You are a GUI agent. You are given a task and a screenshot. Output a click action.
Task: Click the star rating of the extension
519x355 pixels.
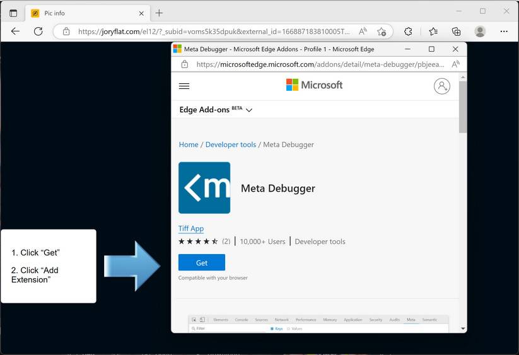point(198,242)
